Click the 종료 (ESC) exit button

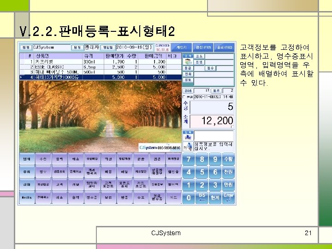tap(225, 47)
